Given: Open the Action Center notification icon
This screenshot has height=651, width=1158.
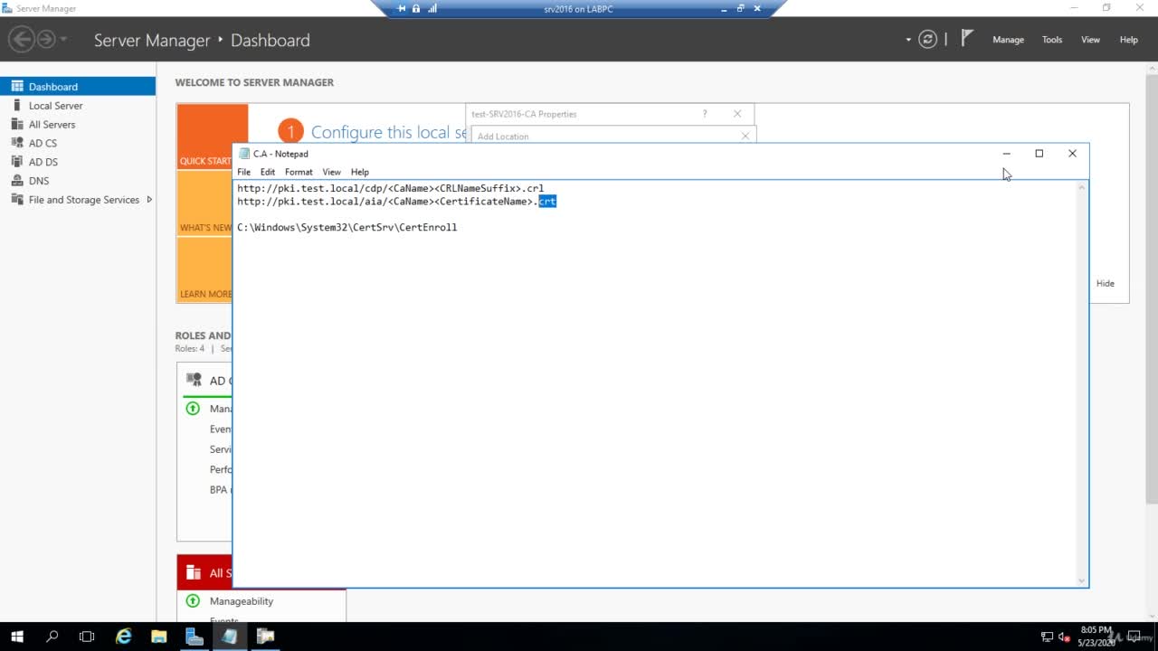Looking at the screenshot, I should pos(1134,637).
